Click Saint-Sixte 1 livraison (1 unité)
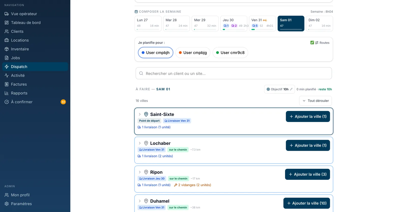Viewport: 397px width, 212px height. coord(154,127)
